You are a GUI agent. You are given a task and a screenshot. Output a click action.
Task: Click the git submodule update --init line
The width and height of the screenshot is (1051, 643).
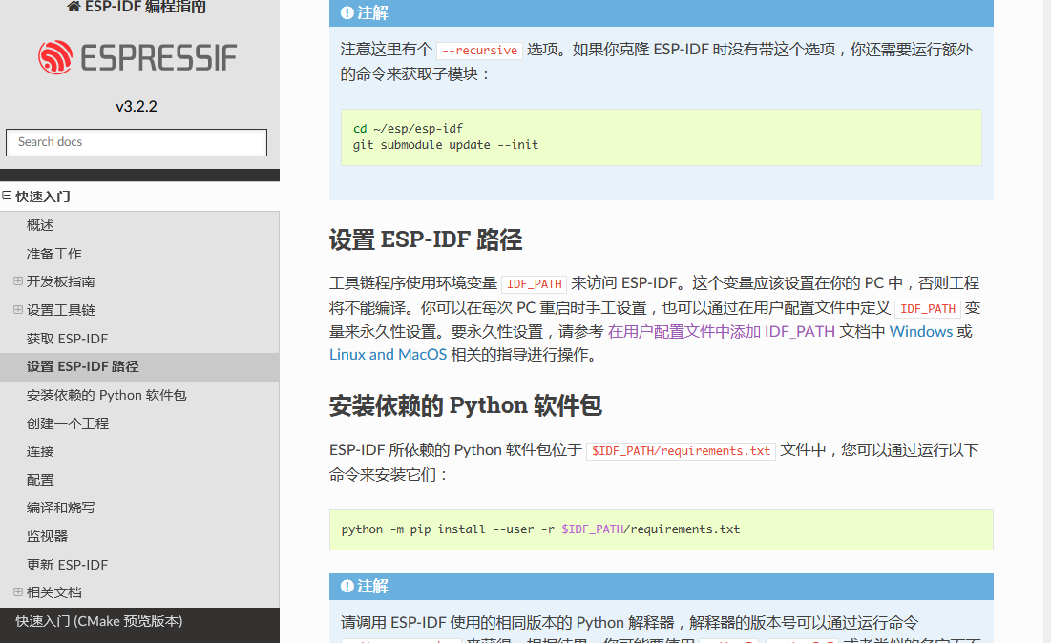(446, 145)
